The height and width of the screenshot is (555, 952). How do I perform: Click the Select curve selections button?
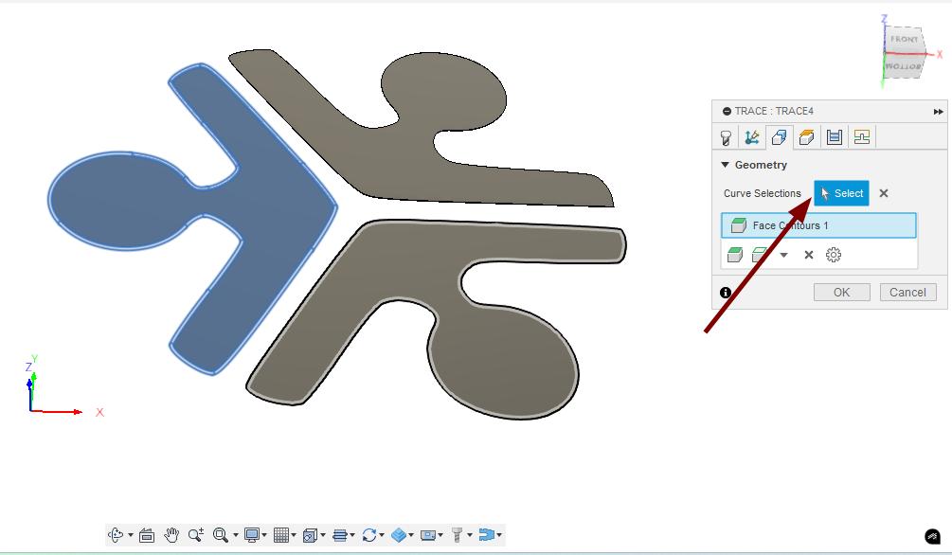[x=841, y=193]
